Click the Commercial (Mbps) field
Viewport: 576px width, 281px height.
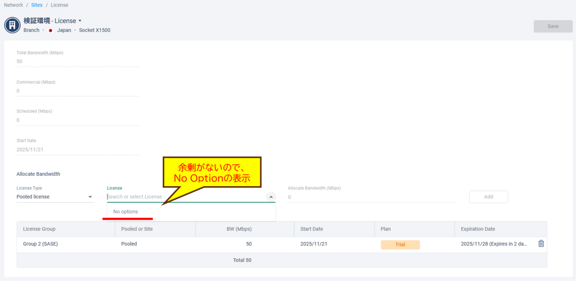tap(78, 91)
